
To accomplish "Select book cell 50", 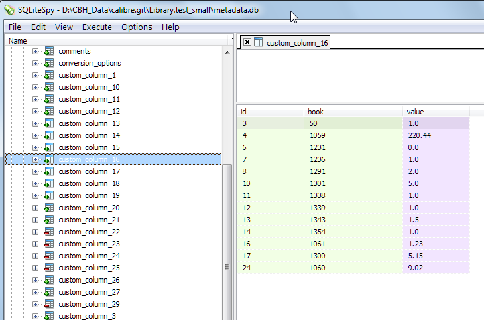I will click(x=353, y=123).
